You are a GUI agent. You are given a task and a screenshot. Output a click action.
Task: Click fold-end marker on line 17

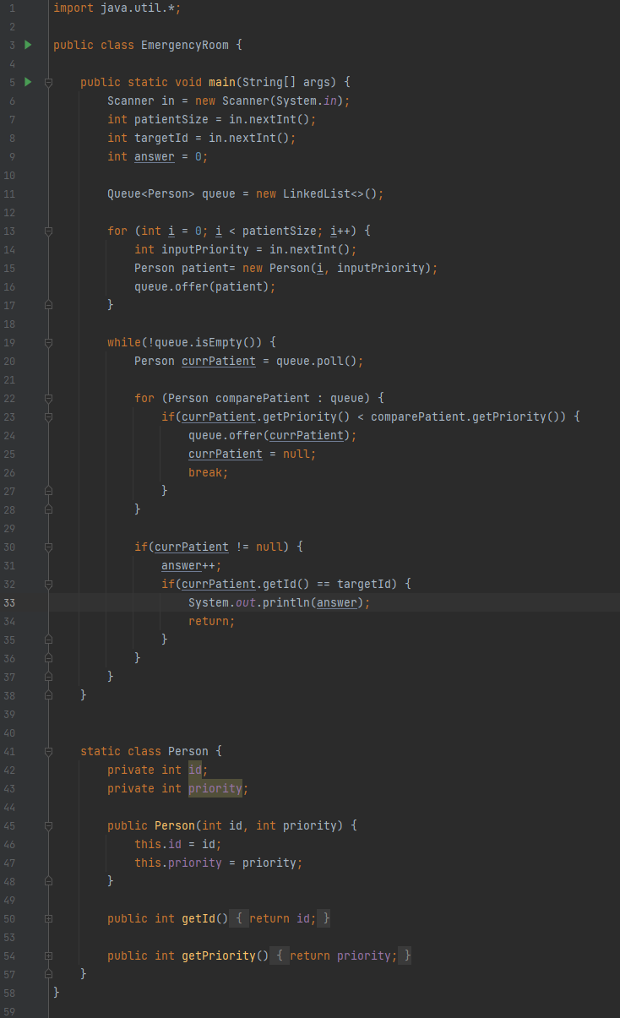coord(48,305)
